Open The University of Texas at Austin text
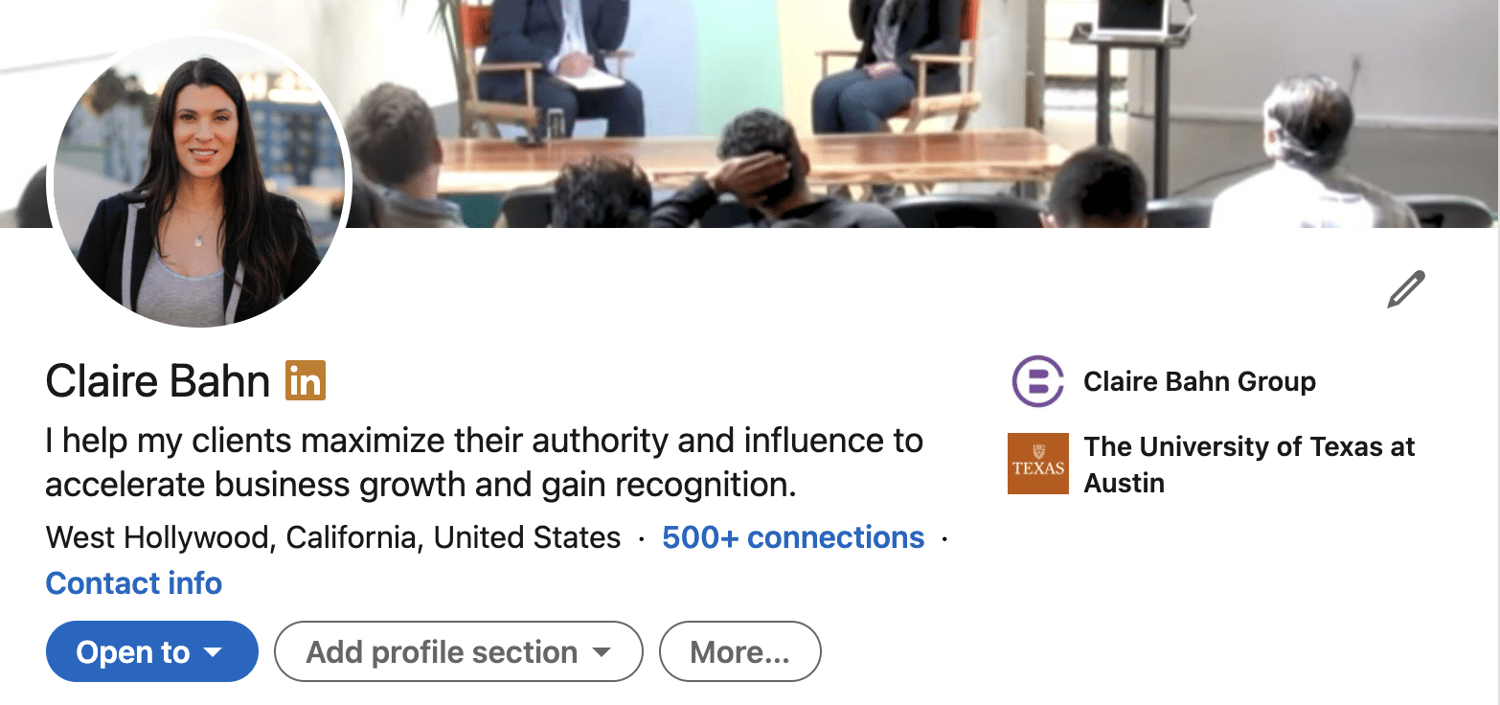This screenshot has height=705, width=1500. [x=1249, y=465]
